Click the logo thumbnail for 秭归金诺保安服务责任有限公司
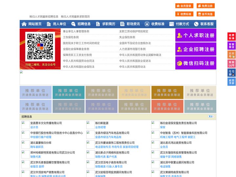 (155, 125)
